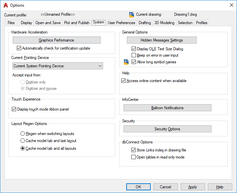Close the Options dialog
This screenshot has width=237, height=193.
231,5
